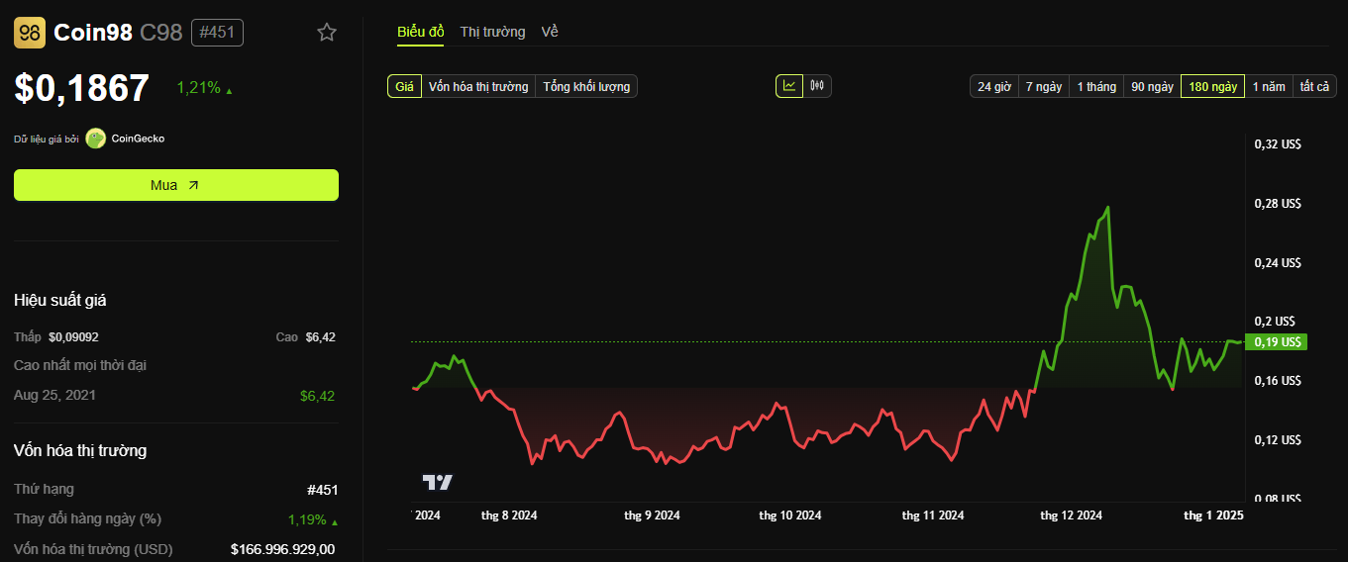Click the Thay đổi hàng ngày (%) label
This screenshot has height=562, width=1348.
click(87, 519)
